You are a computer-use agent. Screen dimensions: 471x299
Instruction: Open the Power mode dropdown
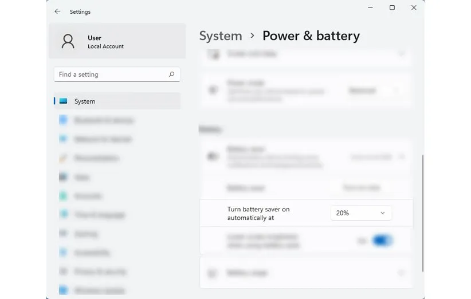tap(372, 91)
